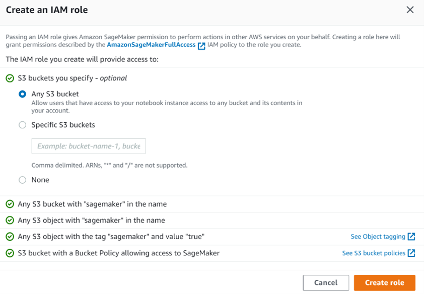Screen dimensions: 424x294
Task: Click the "Specific S3 buckets" label text
Action: pyautogui.click(x=63, y=125)
